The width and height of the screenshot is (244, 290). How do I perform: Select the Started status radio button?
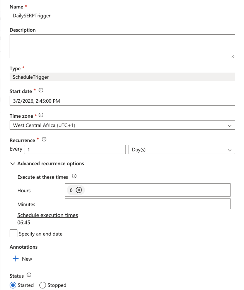(13, 285)
